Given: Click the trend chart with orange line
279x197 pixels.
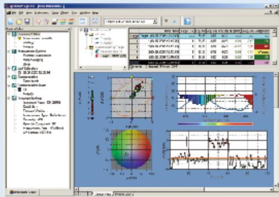Looking at the screenshot, I should [218, 150].
